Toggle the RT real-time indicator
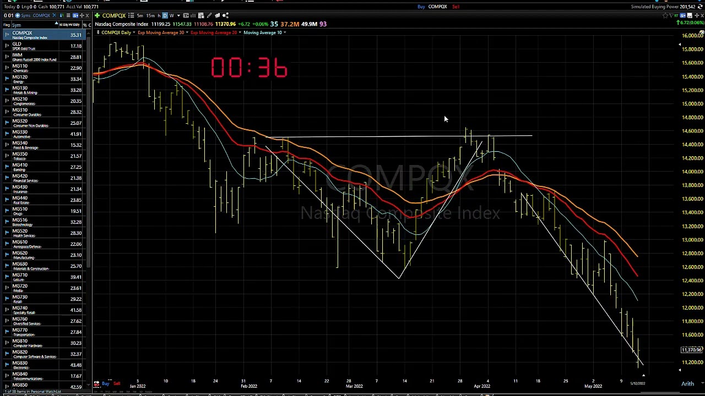Image resolution: width=705 pixels, height=396 pixels. (676, 16)
